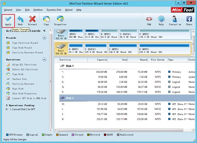The height and width of the screenshot is (143, 197).
Task: Select Surface Test operation
Action: (x=19, y=79)
